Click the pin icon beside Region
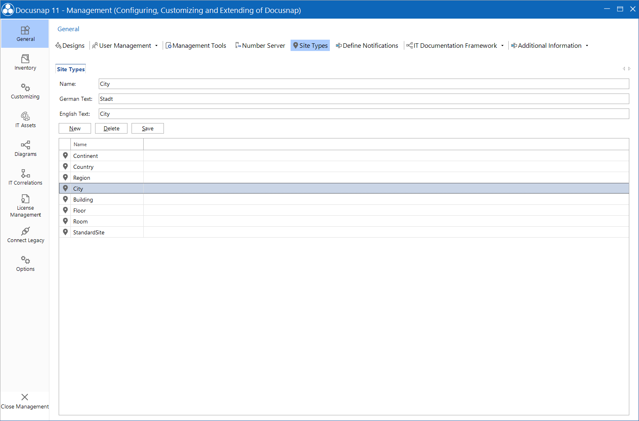Viewport: 639px width, 421px height. click(x=65, y=177)
